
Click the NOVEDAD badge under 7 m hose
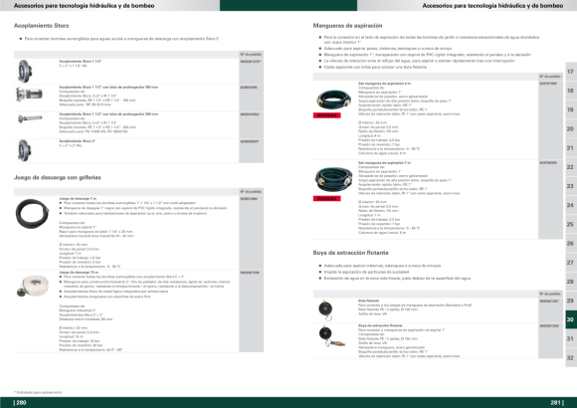coord(326,198)
